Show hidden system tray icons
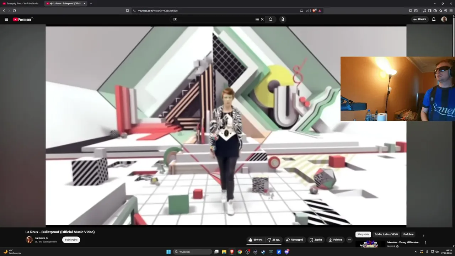This screenshot has height=256, width=455. (x=416, y=252)
